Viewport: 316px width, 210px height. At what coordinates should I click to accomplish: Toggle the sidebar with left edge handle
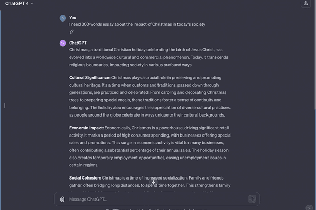[4, 105]
